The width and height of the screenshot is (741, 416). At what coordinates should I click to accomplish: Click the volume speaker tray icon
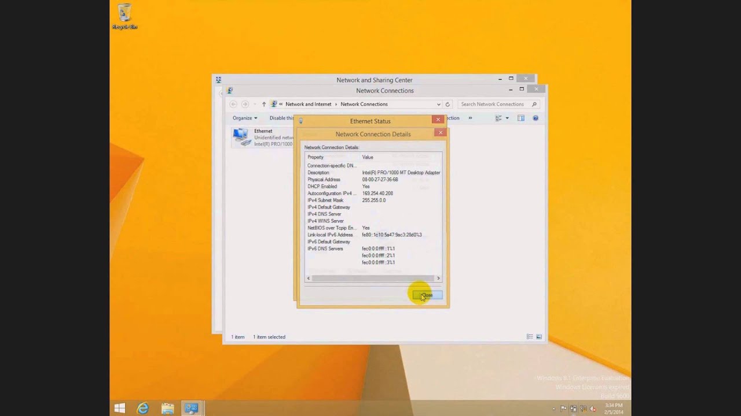tap(592, 409)
